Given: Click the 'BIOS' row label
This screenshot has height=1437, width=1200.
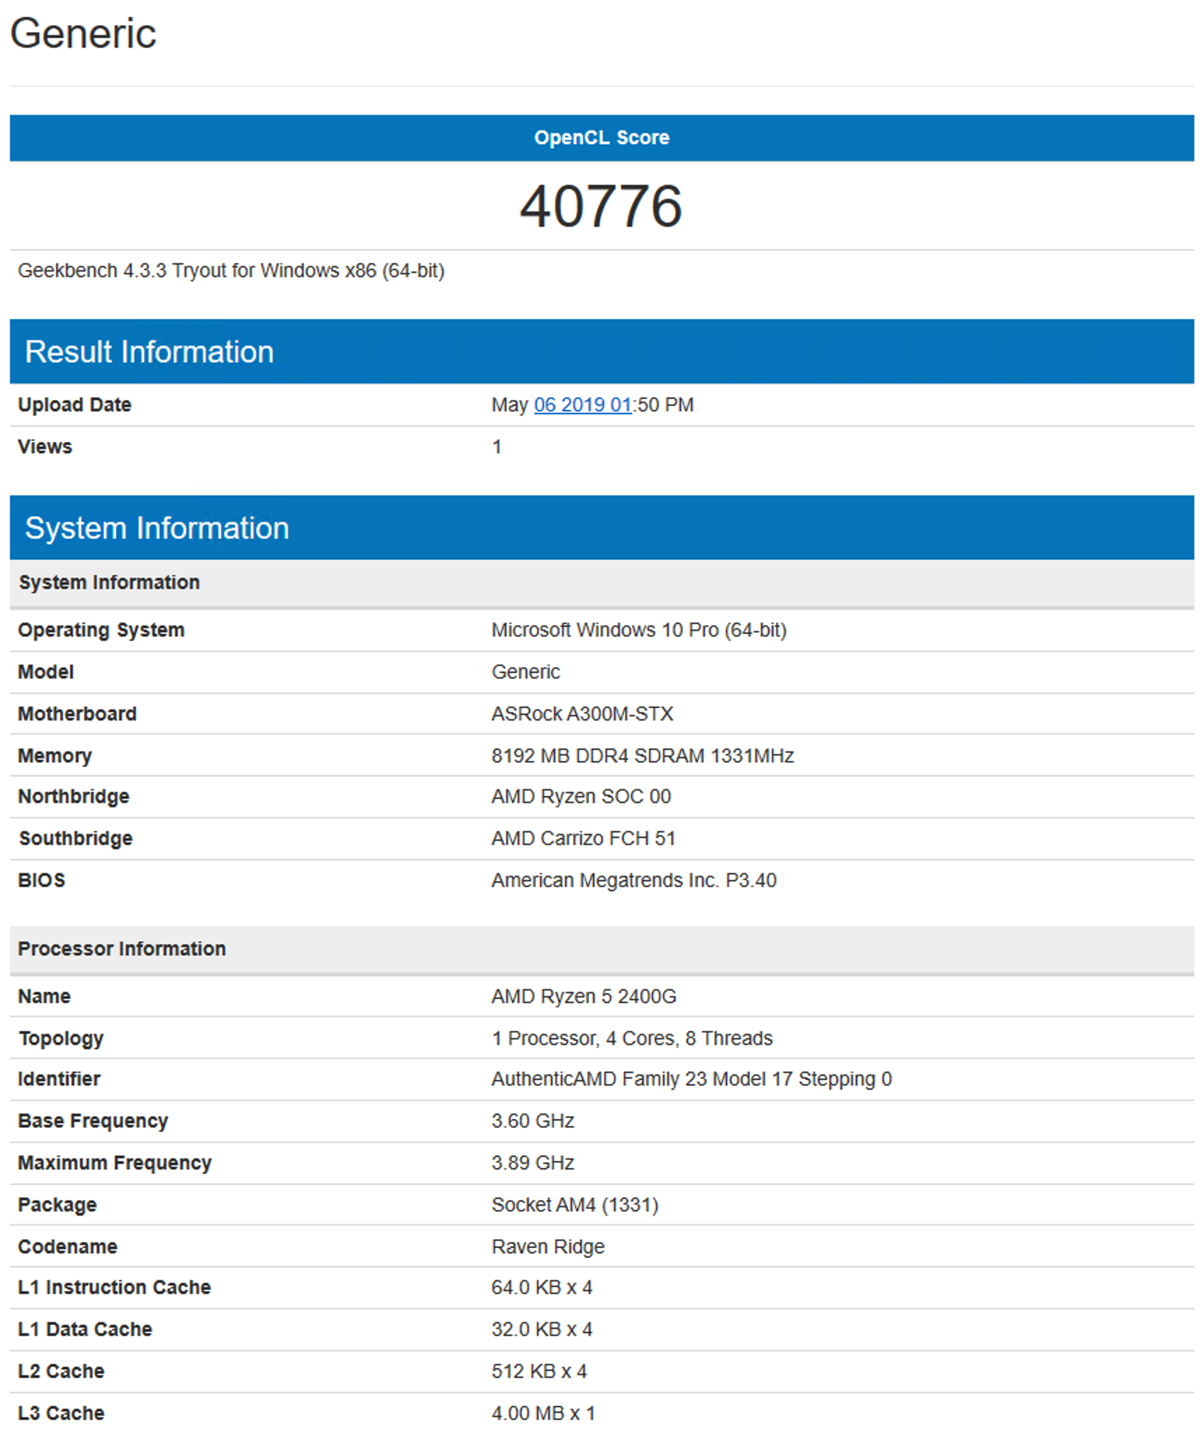Looking at the screenshot, I should pos(41,881).
